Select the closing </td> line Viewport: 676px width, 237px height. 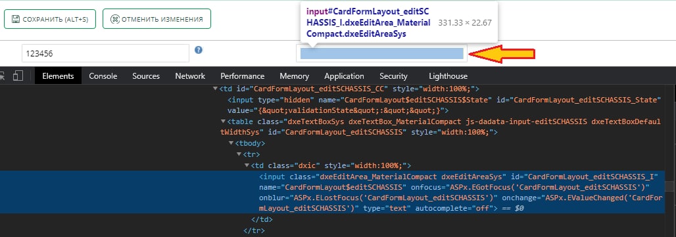[262, 219]
